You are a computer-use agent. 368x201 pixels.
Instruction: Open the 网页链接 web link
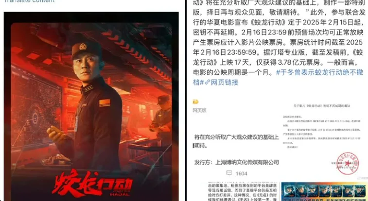click(225, 82)
